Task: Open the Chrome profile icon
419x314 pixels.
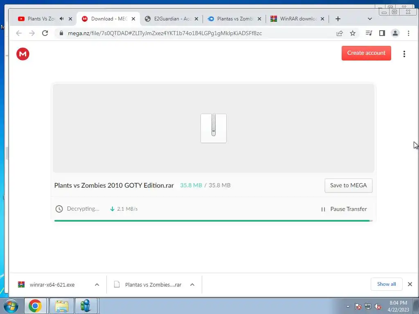Action: (x=395, y=33)
